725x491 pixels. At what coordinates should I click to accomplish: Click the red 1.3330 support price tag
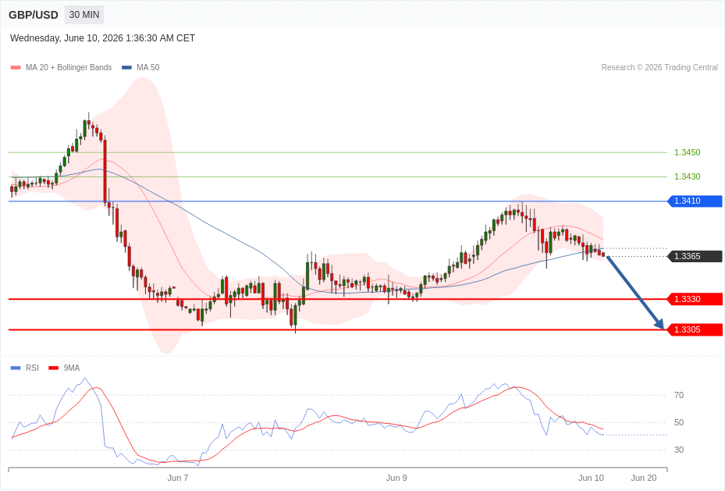(695, 299)
